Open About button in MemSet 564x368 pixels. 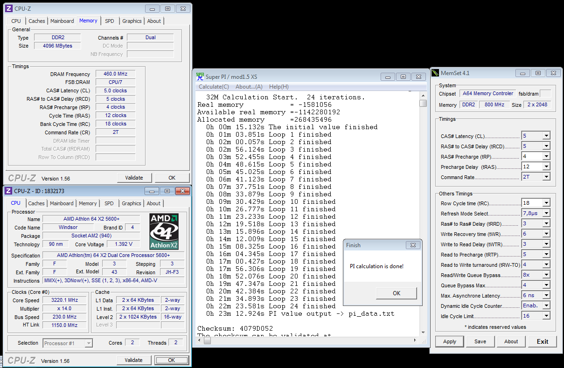click(x=511, y=341)
